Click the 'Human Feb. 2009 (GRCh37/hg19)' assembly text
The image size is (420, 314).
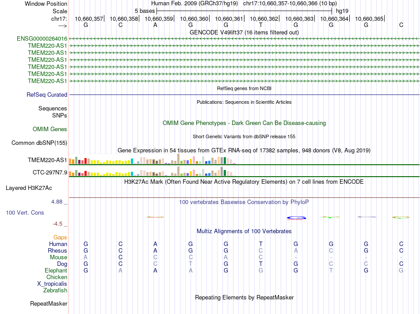(x=195, y=4)
